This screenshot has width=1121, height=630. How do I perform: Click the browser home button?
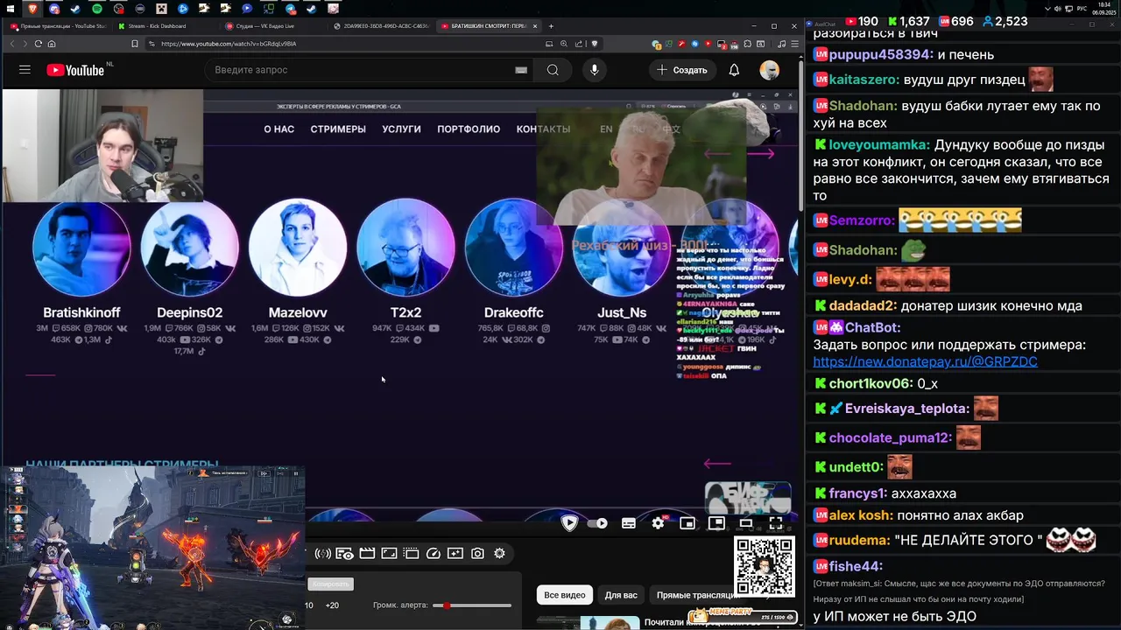(x=52, y=44)
